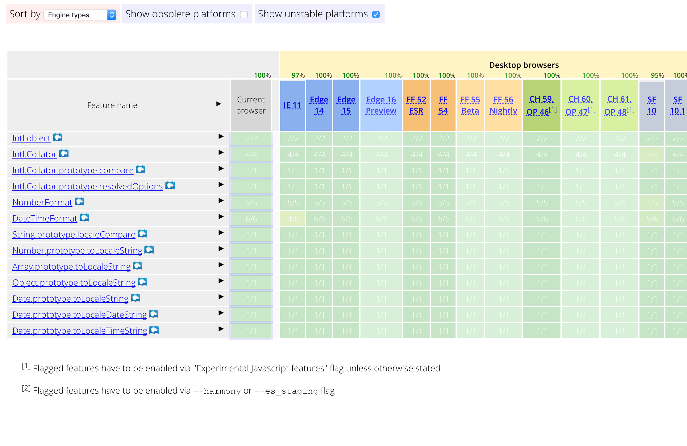Image resolution: width=687 pixels, height=446 pixels.
Task: Open the Sort by Engine types dropdown
Action: [x=80, y=15]
